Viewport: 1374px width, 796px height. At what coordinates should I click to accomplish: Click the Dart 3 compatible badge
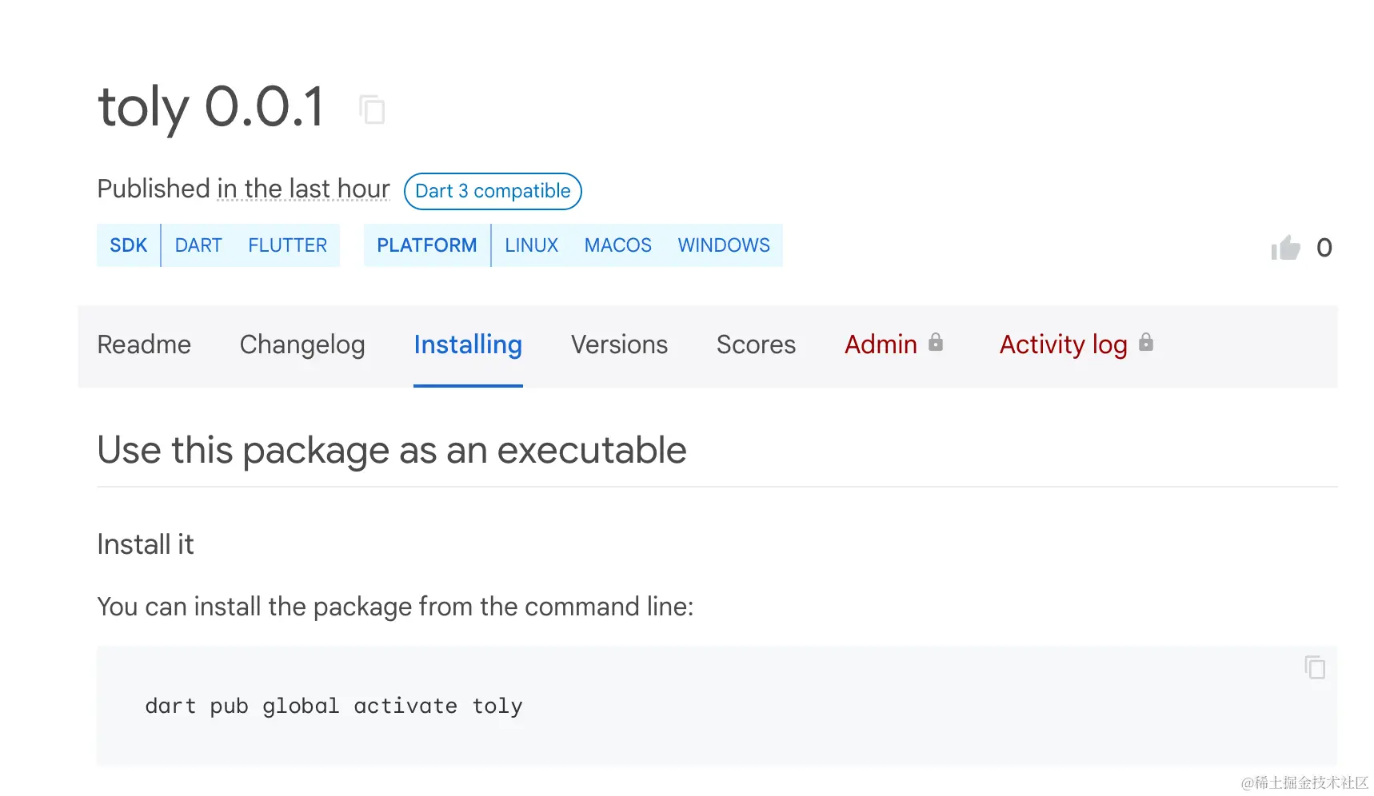[x=493, y=192]
